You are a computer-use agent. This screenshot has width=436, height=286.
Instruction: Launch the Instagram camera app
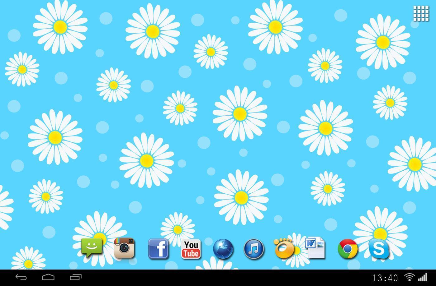124,248
